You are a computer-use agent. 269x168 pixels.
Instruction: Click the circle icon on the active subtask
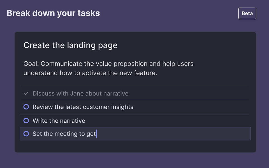pos(26,134)
